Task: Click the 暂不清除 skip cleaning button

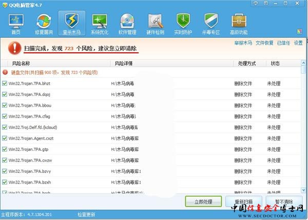Action: 284,202
